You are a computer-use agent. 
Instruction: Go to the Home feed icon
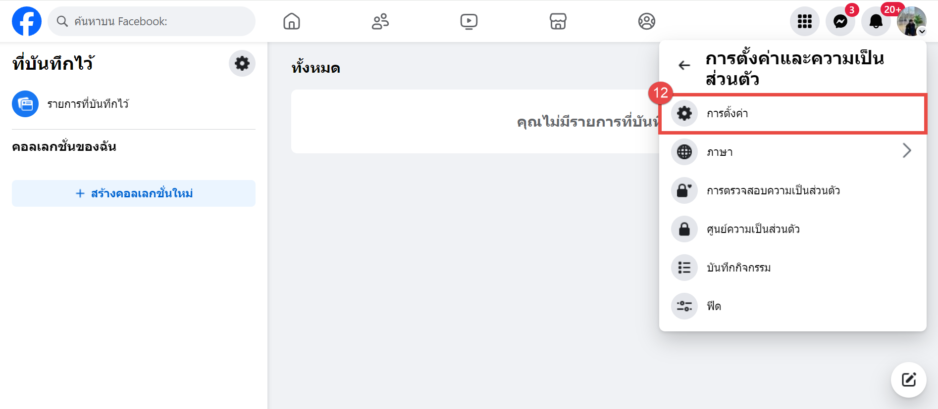click(x=292, y=21)
